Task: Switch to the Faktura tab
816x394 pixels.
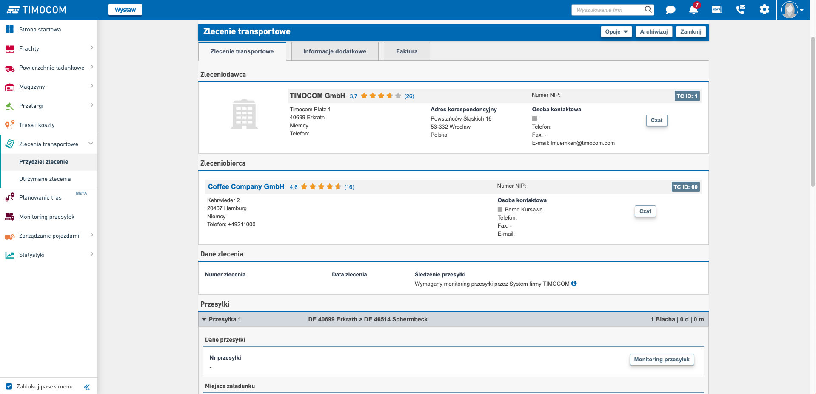Action: coord(407,51)
